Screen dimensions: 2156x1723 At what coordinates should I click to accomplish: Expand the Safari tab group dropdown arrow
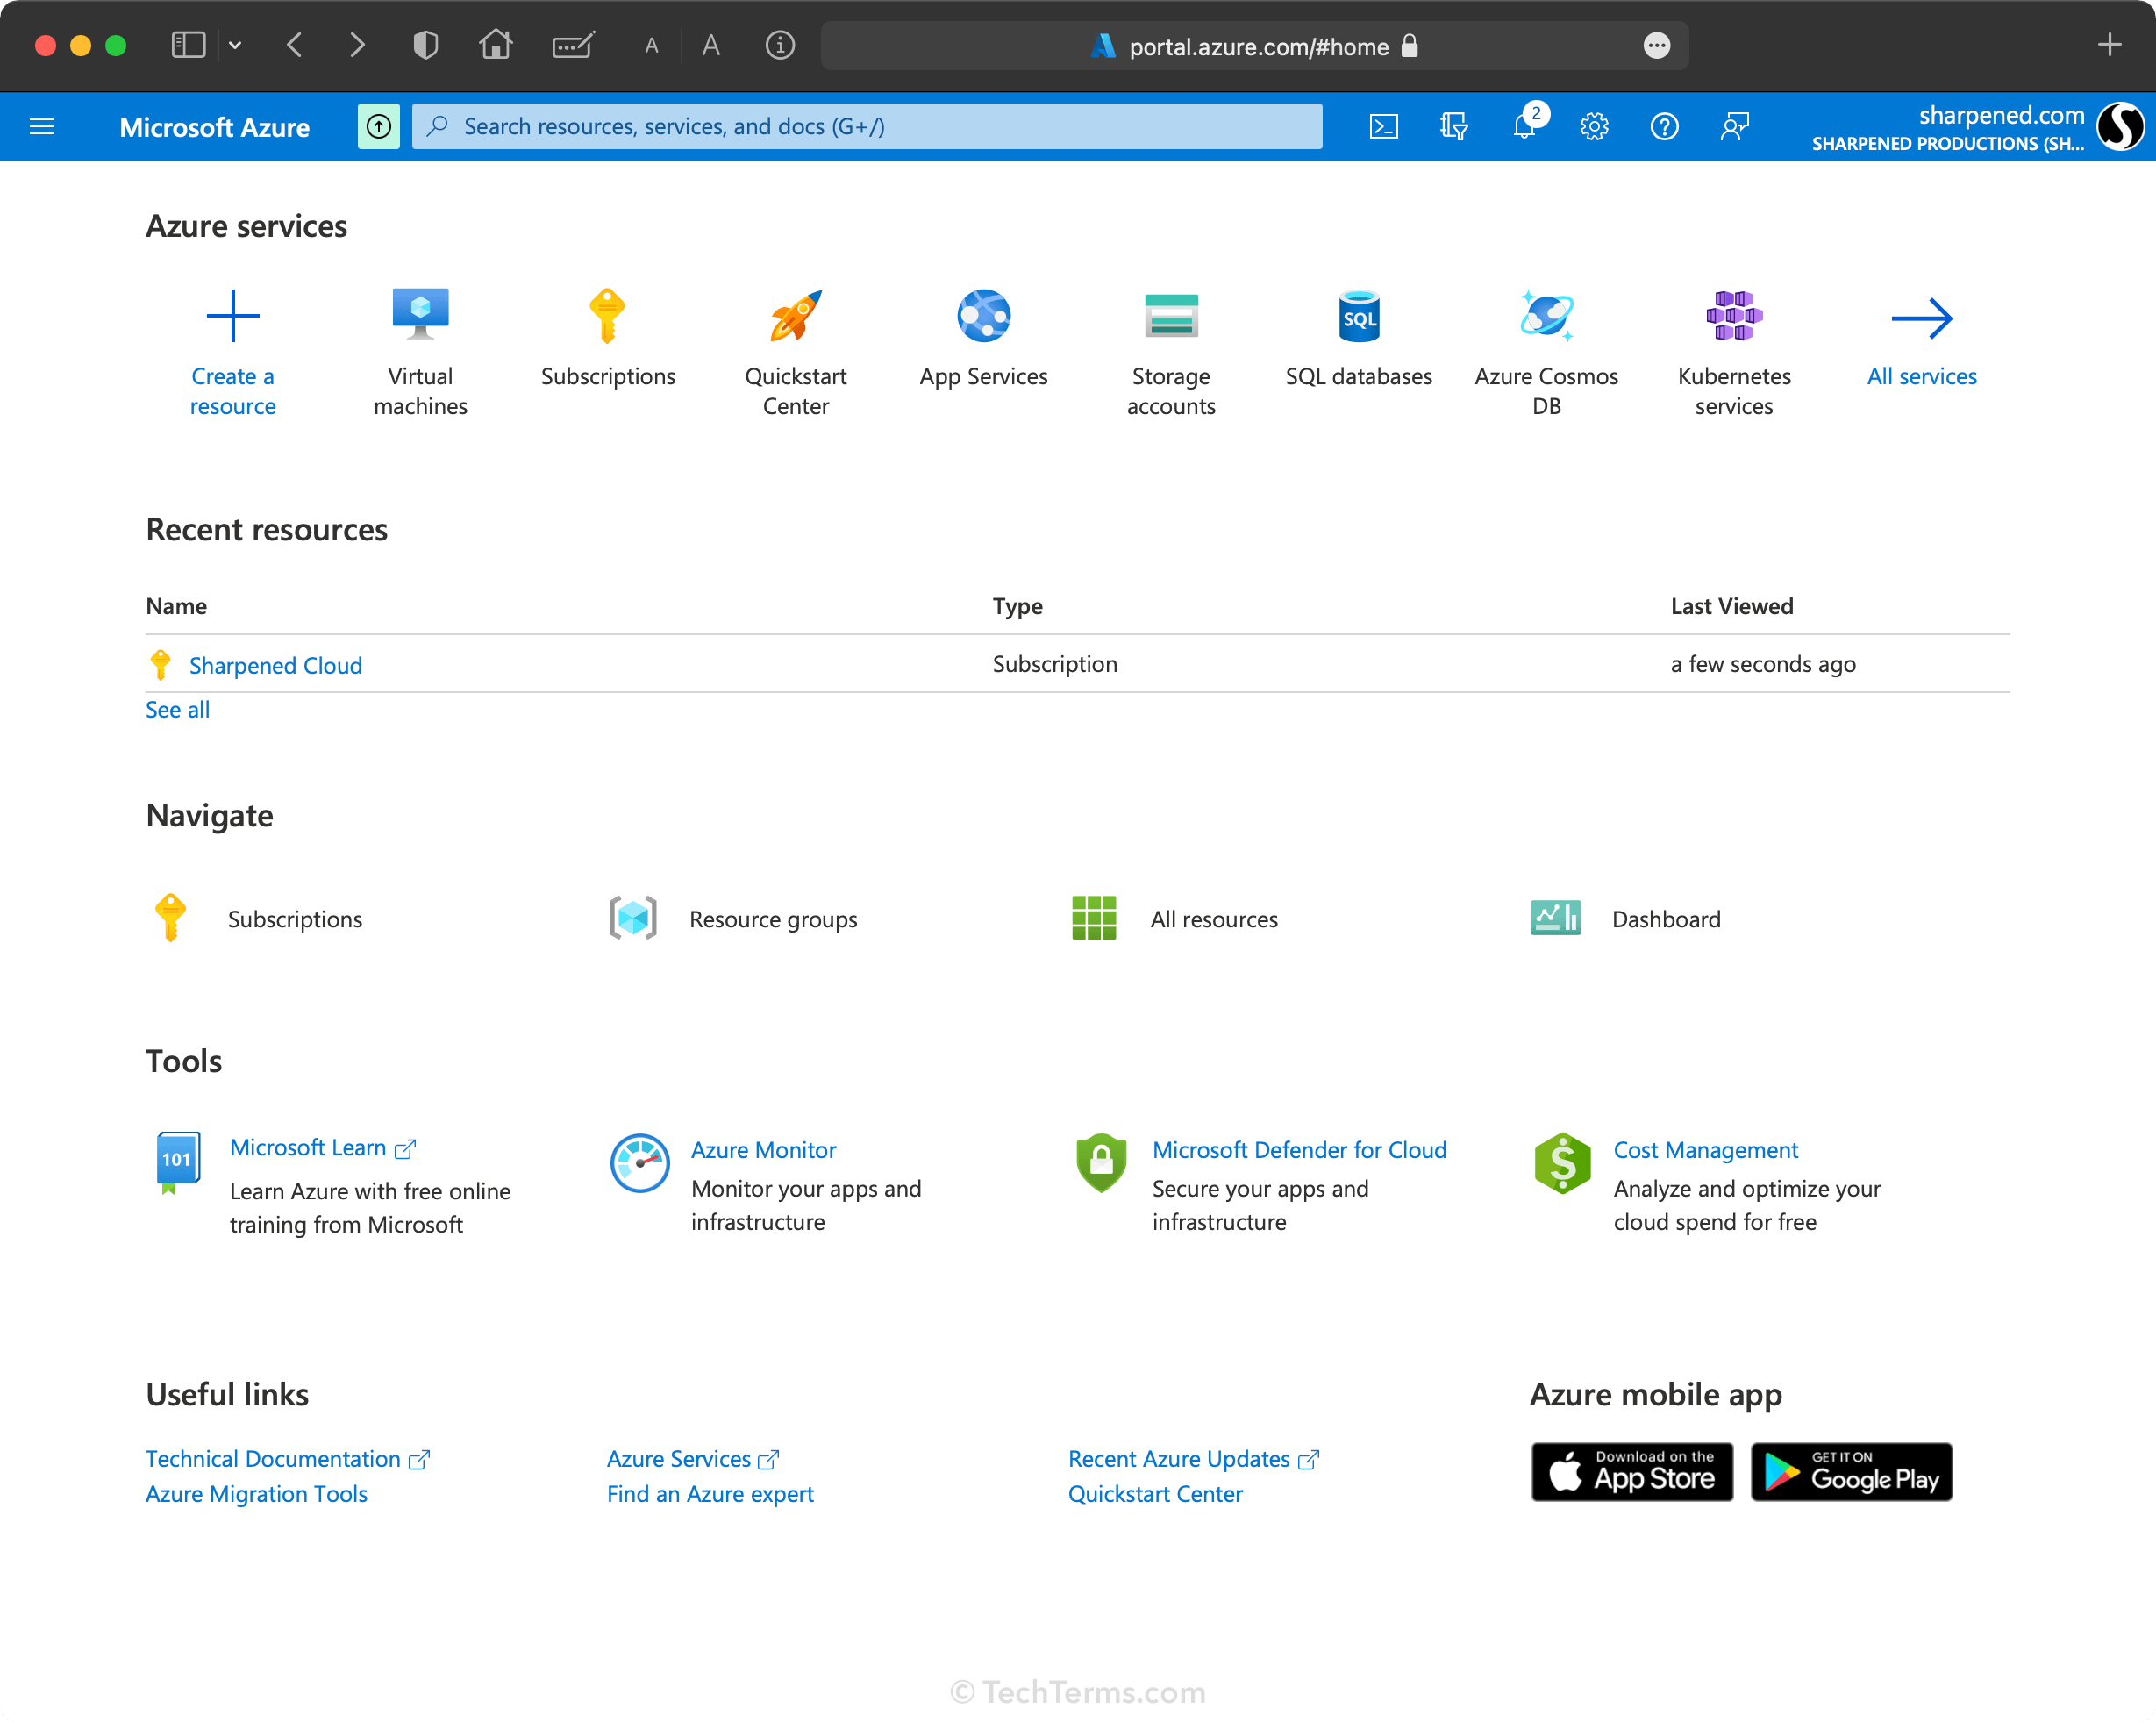235,45
